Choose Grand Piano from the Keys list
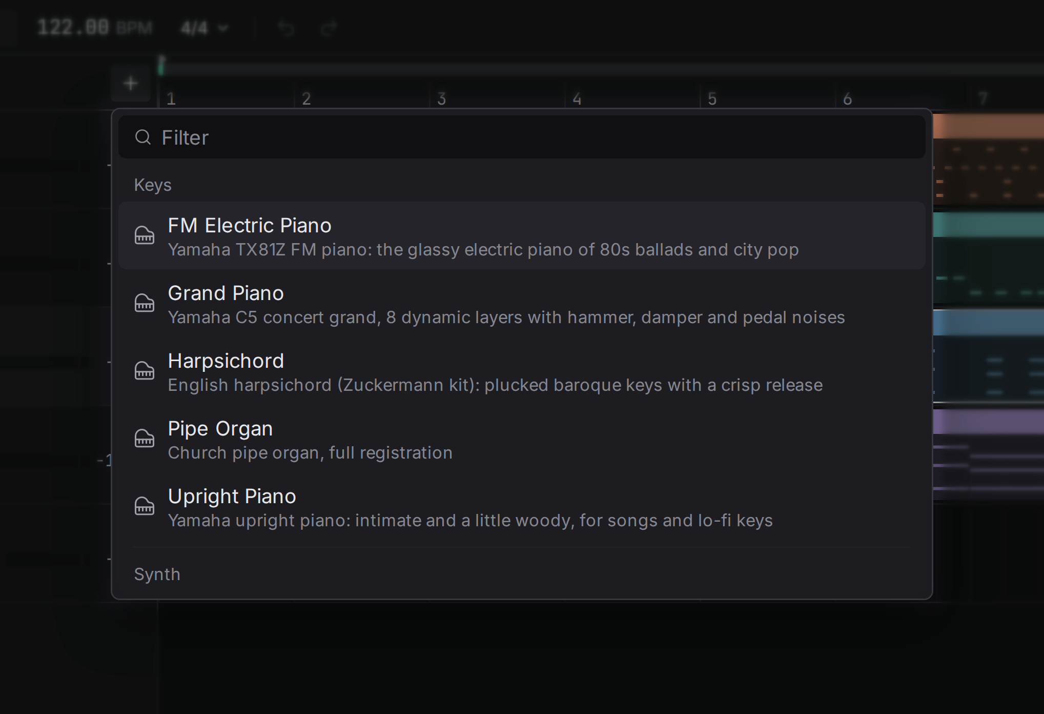The height and width of the screenshot is (714, 1044). [x=522, y=303]
